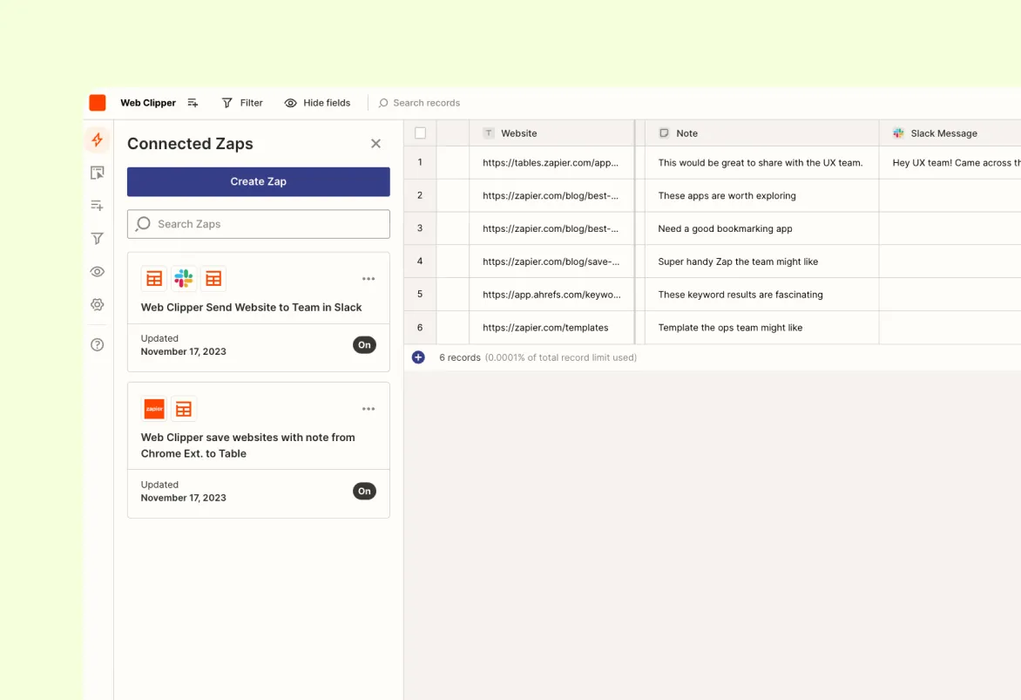Open the Web Clipper panel icon in sidebar
The image size is (1021, 700).
(98, 173)
